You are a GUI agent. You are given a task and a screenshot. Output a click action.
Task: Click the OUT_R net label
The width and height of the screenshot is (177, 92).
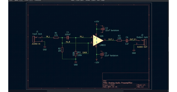tap(133, 39)
